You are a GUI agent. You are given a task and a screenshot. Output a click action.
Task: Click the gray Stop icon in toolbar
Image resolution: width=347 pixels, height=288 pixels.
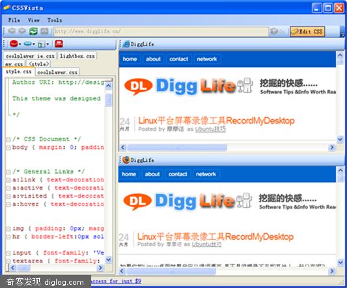click(x=44, y=31)
